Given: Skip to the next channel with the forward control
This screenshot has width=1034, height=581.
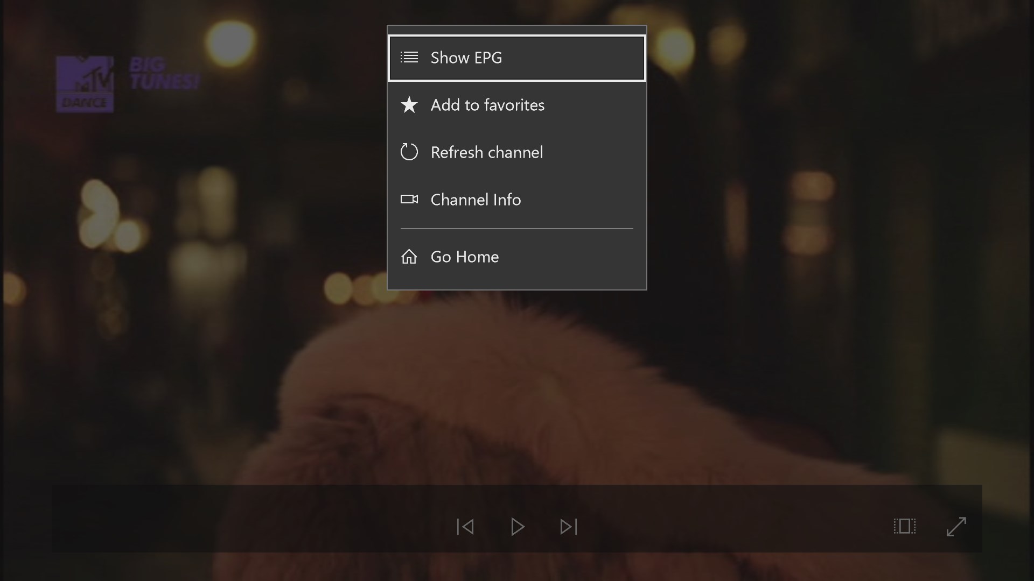Looking at the screenshot, I should click(568, 527).
